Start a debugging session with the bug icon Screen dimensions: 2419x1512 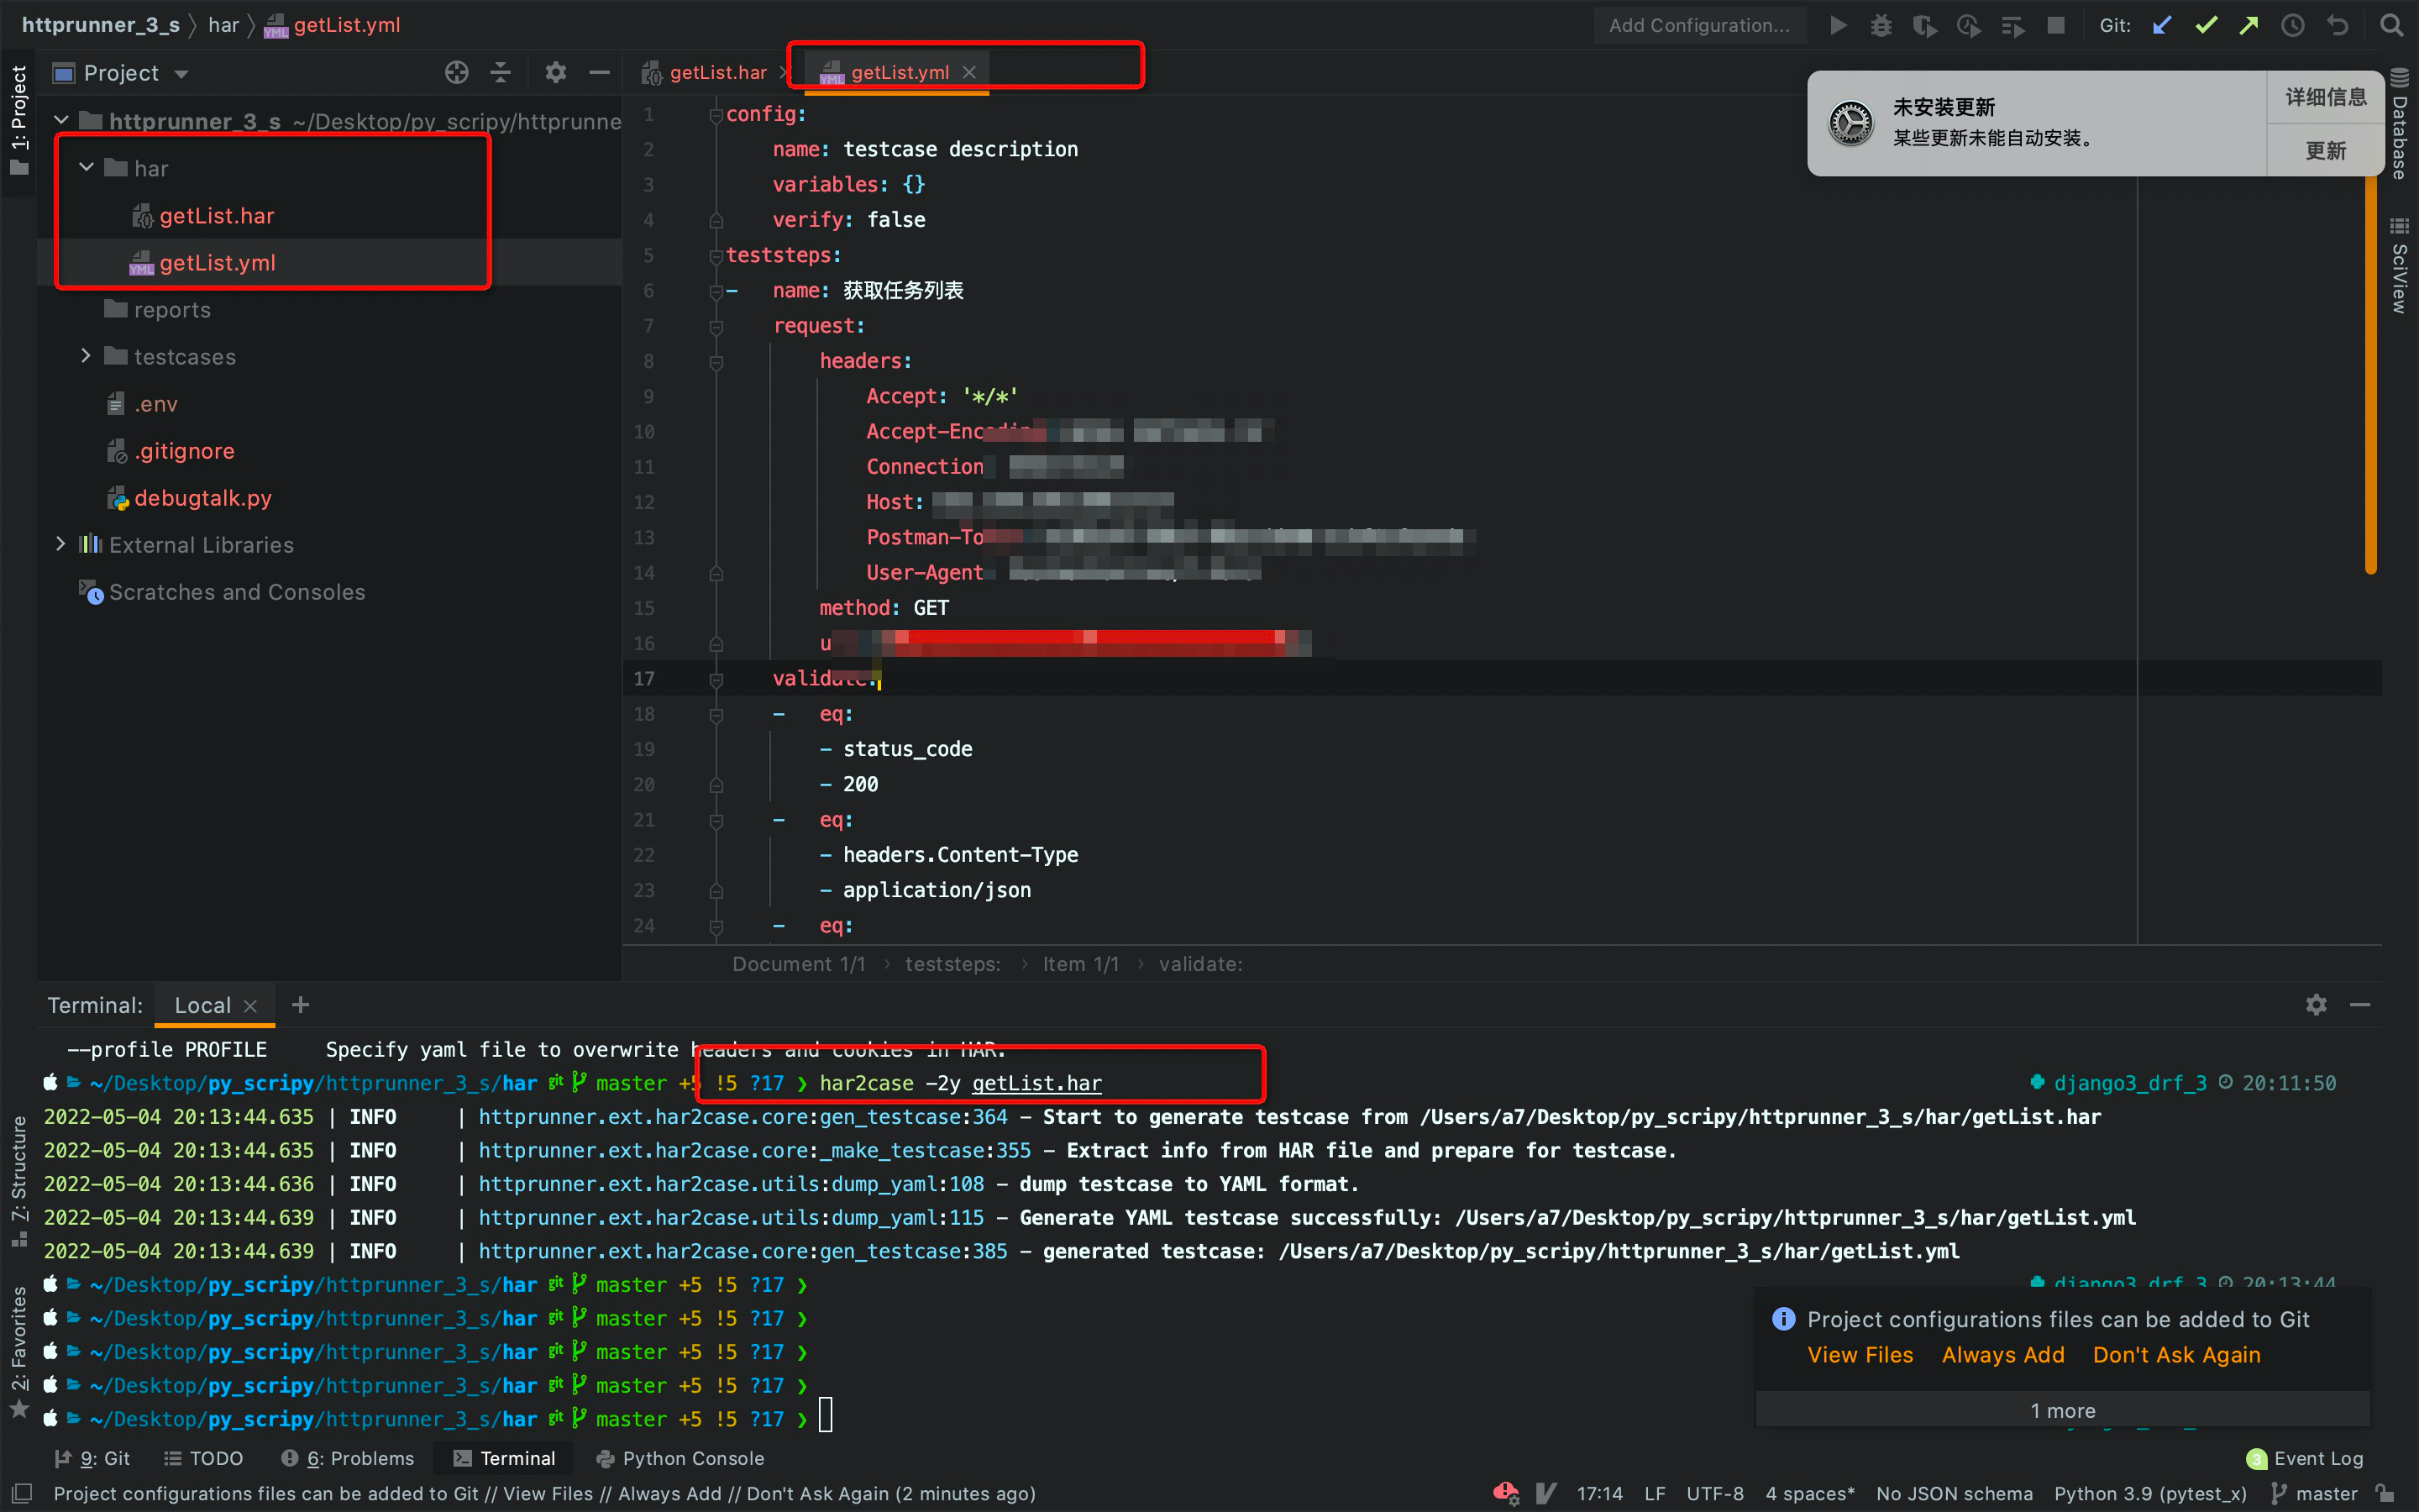click(x=1883, y=25)
